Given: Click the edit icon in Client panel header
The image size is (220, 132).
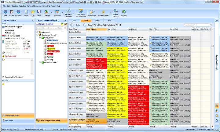Looking at the screenshot, I should pos(65,24).
